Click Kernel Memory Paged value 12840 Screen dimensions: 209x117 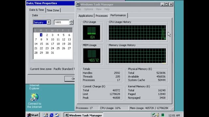[x=162, y=94]
